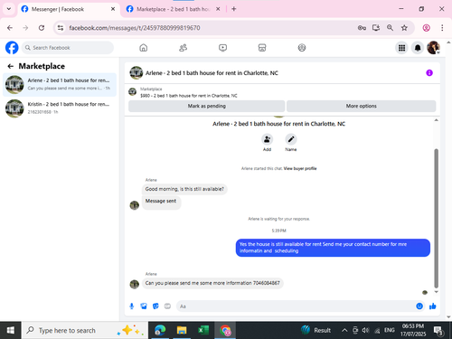Screen dimensions: 452x339
Task: Open a new browser tab
Action: click(x=234, y=9)
